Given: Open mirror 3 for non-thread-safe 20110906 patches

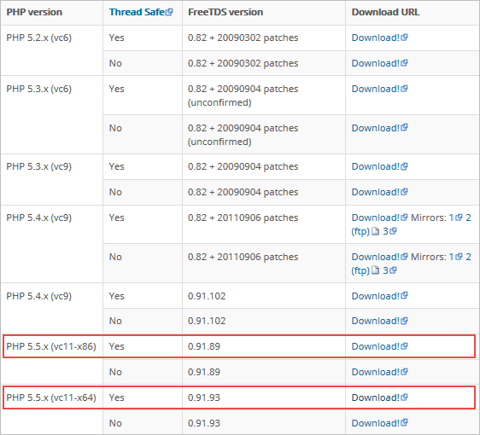Looking at the screenshot, I should point(385,270).
